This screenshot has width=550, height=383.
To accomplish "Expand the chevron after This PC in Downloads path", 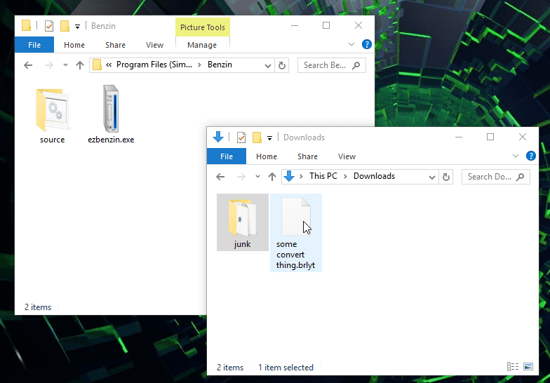I will point(345,177).
